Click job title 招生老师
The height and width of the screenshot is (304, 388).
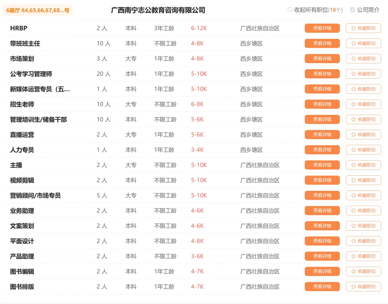22,105
